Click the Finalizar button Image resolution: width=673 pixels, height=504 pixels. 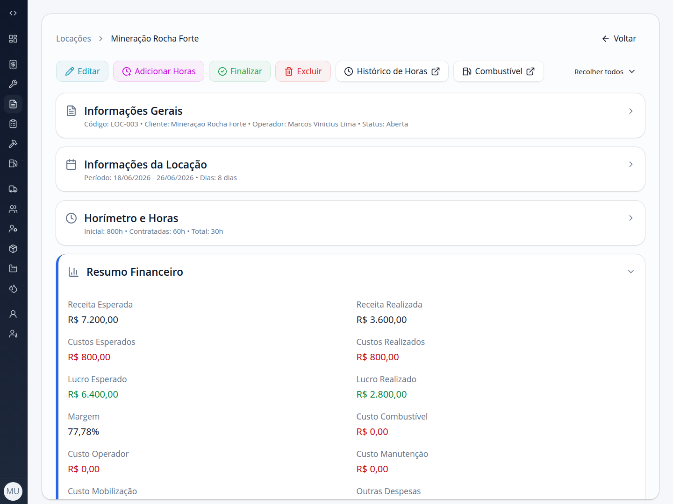click(x=240, y=71)
